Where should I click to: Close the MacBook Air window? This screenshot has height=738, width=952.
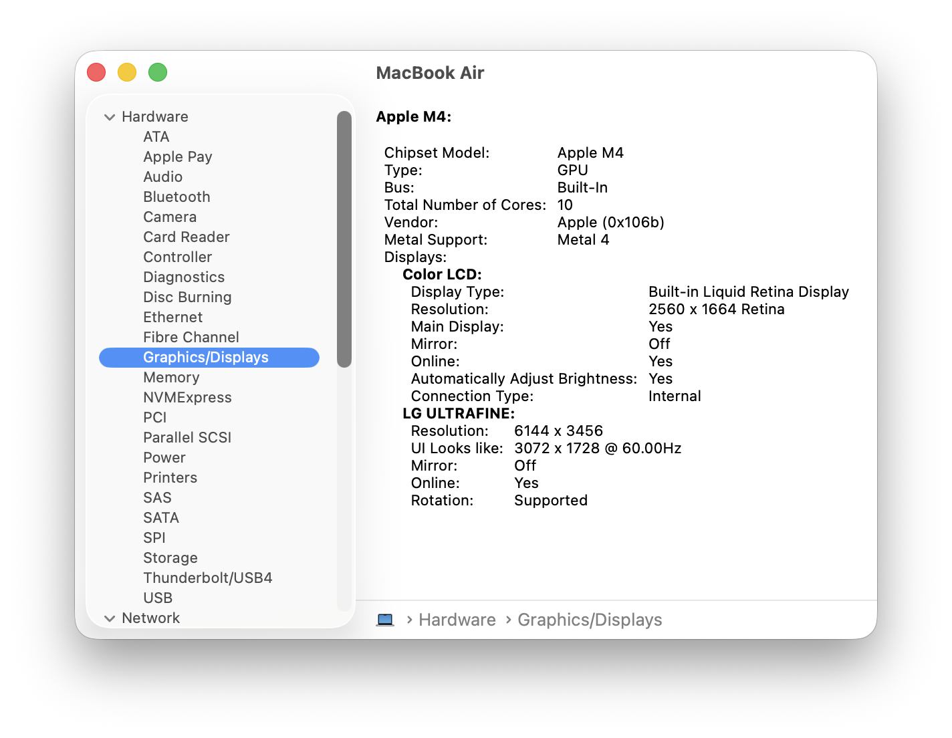click(x=96, y=72)
